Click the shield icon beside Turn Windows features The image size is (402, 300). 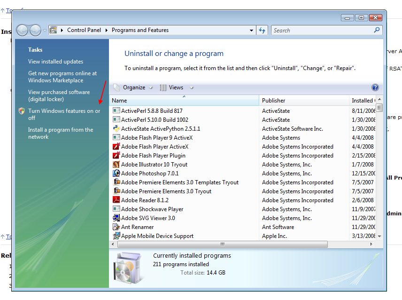click(x=22, y=111)
